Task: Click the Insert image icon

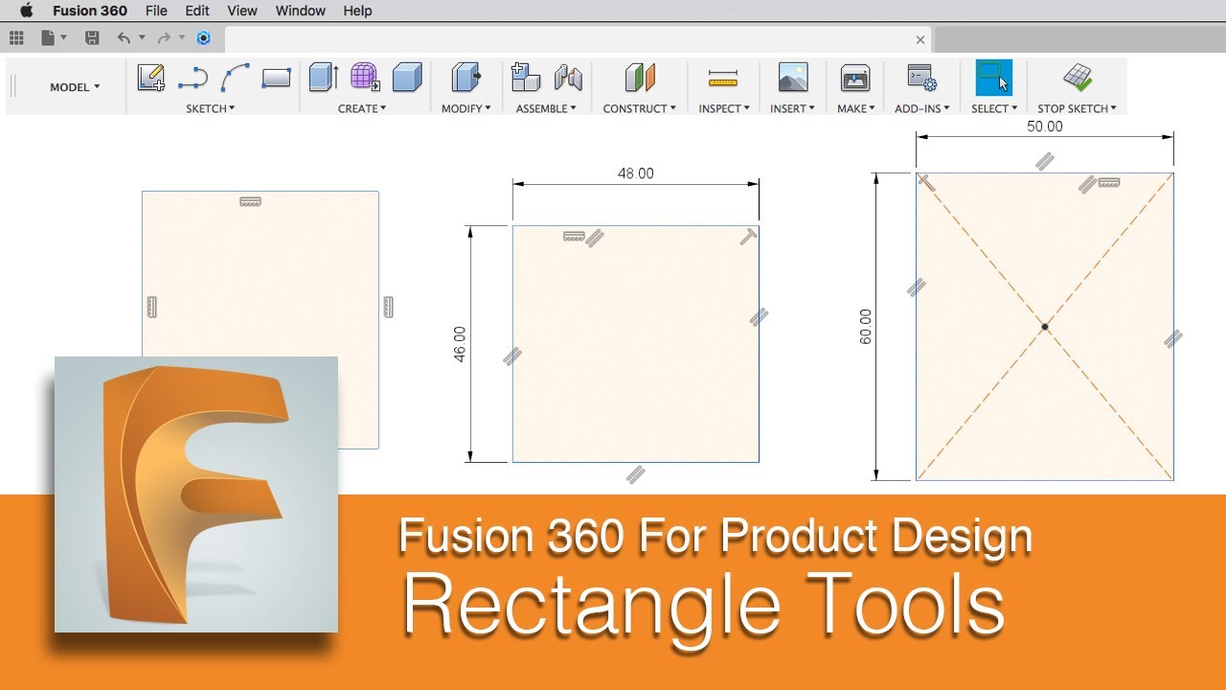Action: 793,78
